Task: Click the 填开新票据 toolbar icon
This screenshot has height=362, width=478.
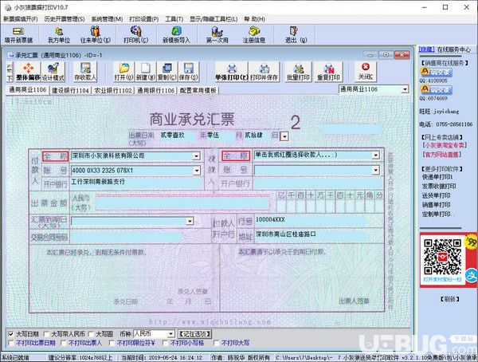Action: pos(18,34)
